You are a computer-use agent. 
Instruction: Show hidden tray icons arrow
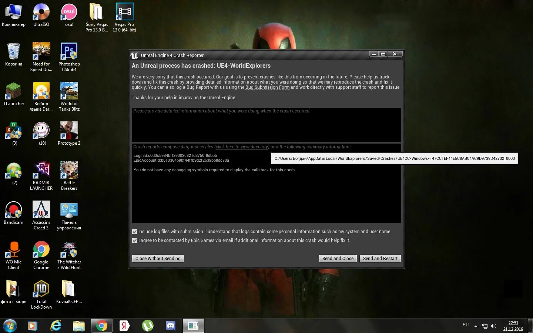[476, 326]
